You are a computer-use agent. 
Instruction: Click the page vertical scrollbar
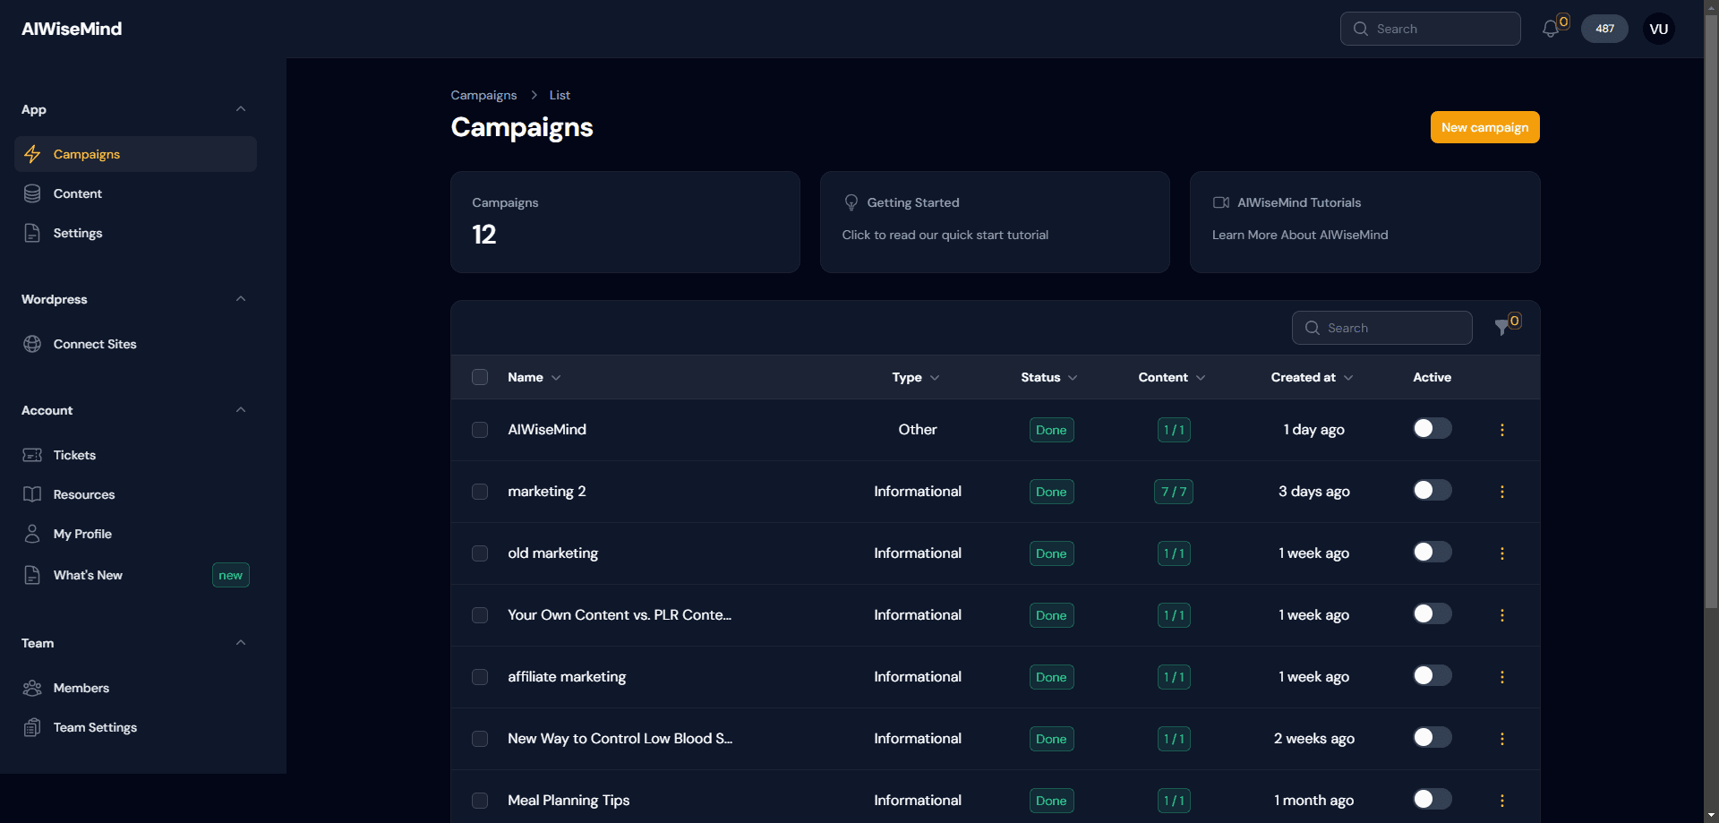pos(1711,313)
